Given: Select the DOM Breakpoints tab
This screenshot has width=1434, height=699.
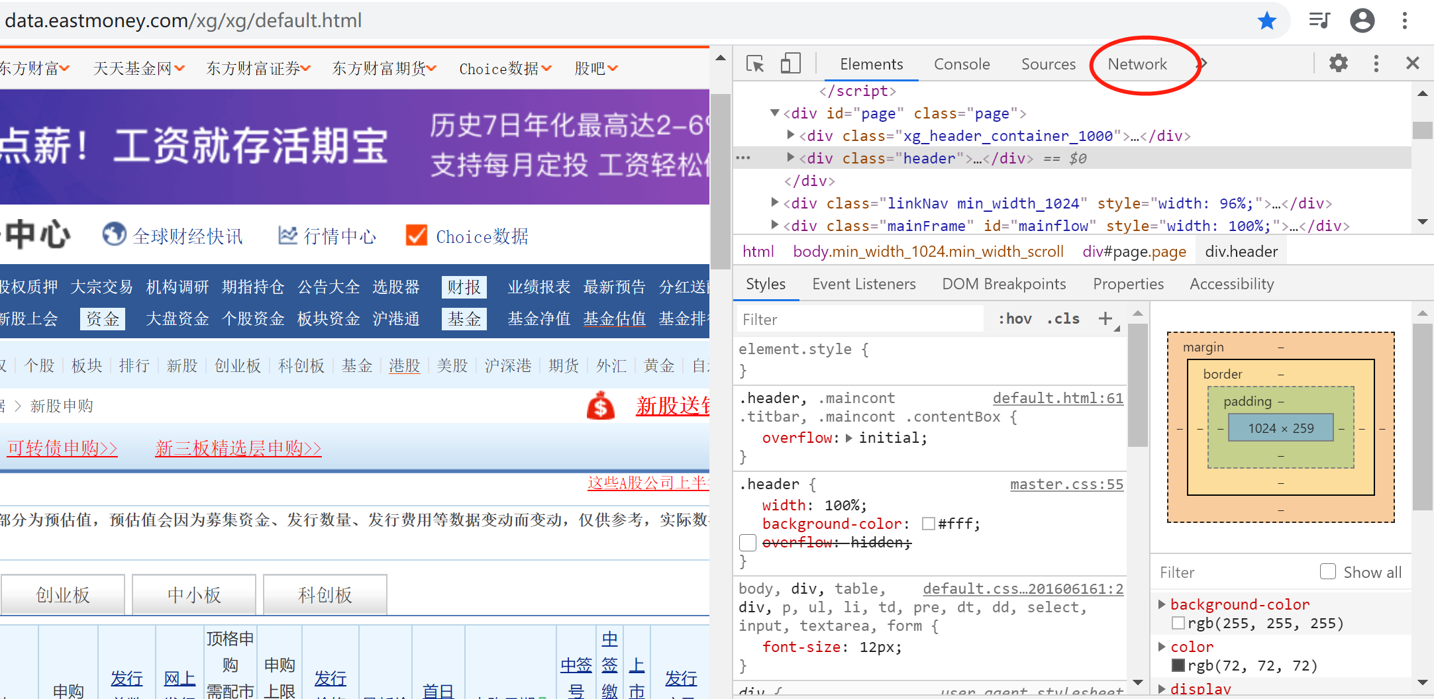Looking at the screenshot, I should (1004, 284).
